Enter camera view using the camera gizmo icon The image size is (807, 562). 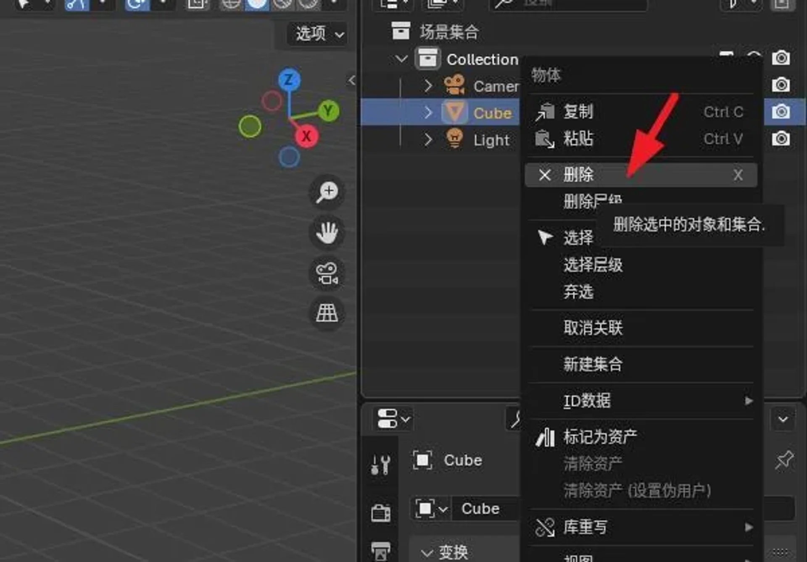click(327, 273)
